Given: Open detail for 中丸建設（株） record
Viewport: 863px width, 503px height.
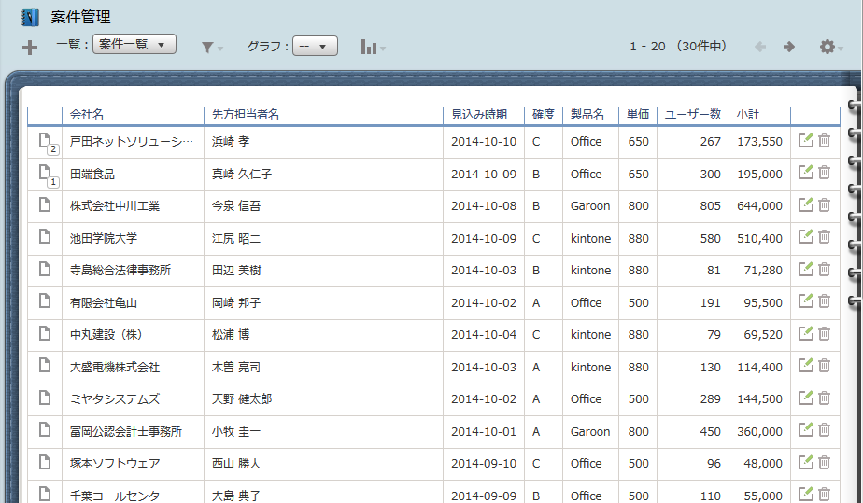Looking at the screenshot, I should 45,334.
